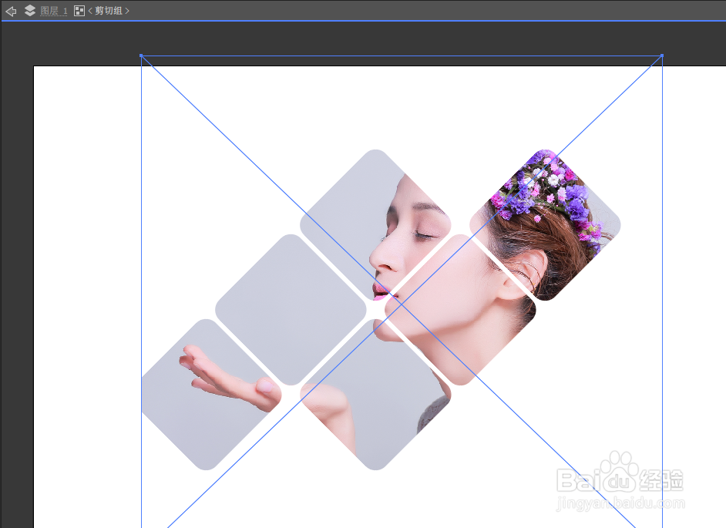
Task: Select the 图层 1 breadcrumb label
Action: coord(54,11)
